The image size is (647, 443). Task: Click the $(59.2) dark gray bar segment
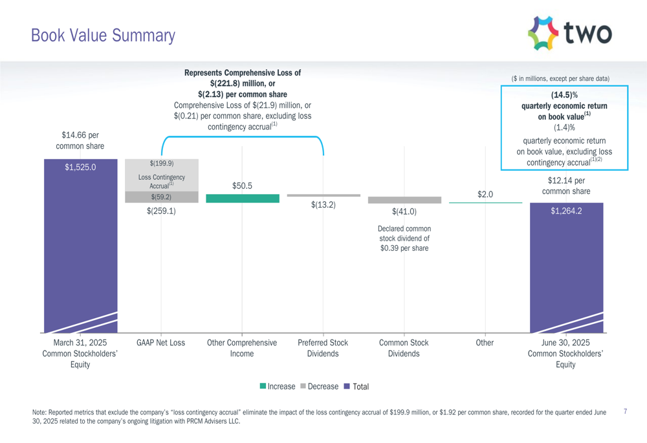(x=162, y=197)
